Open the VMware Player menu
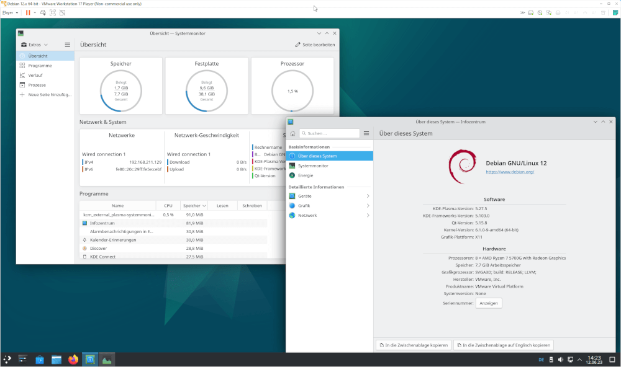The width and height of the screenshot is (621, 367). click(10, 12)
